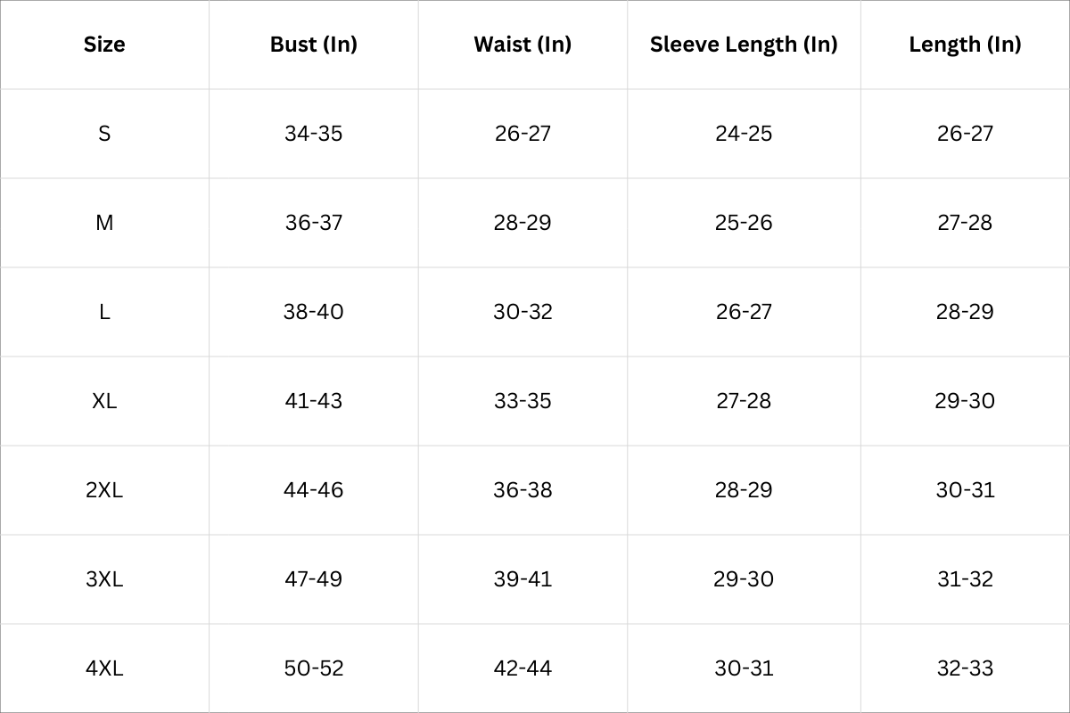The image size is (1070, 713).
Task: Click waist measurement 42-44
Action: click(523, 668)
